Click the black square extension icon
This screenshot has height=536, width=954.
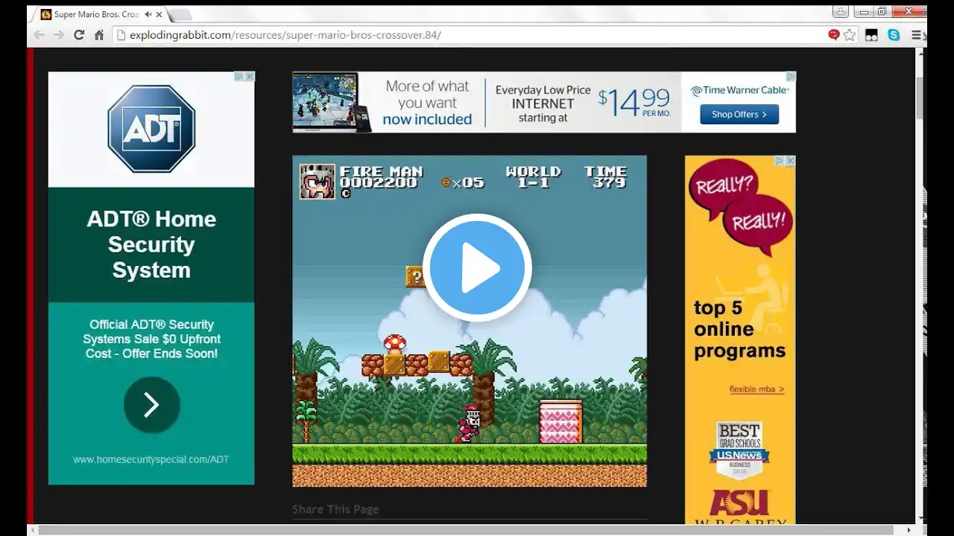(x=871, y=35)
